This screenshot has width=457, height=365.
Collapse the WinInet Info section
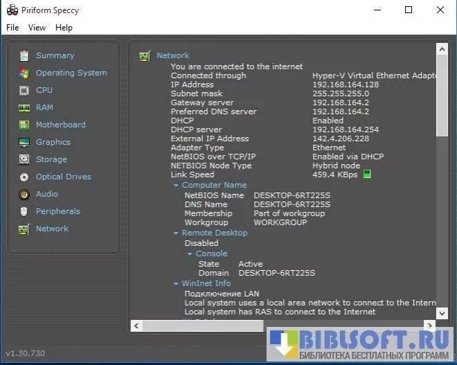click(x=177, y=284)
